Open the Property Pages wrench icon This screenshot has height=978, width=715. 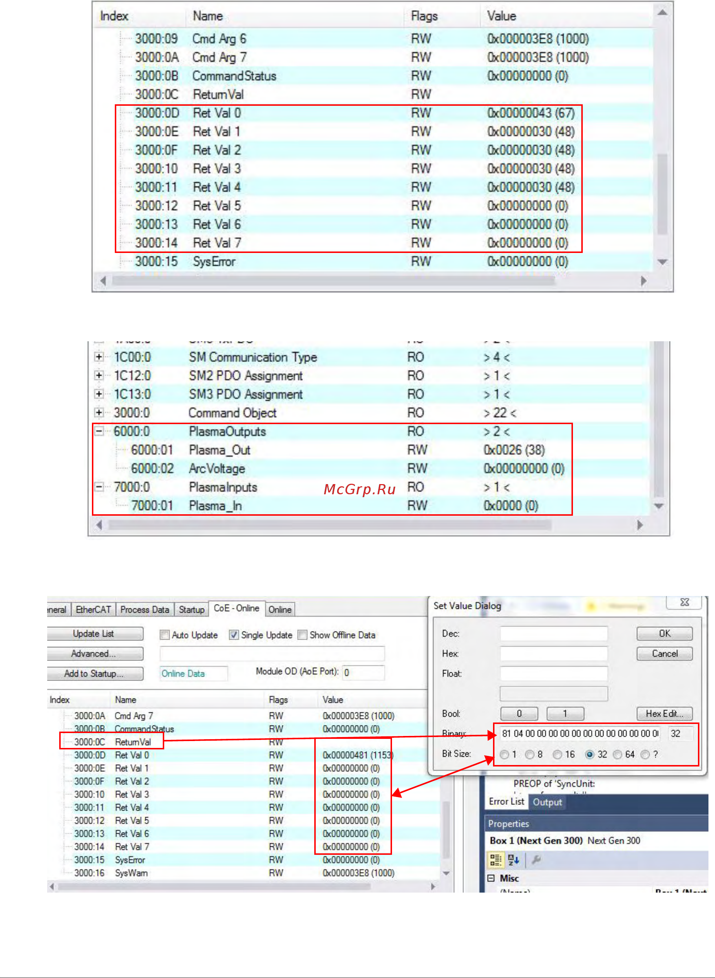(x=536, y=860)
